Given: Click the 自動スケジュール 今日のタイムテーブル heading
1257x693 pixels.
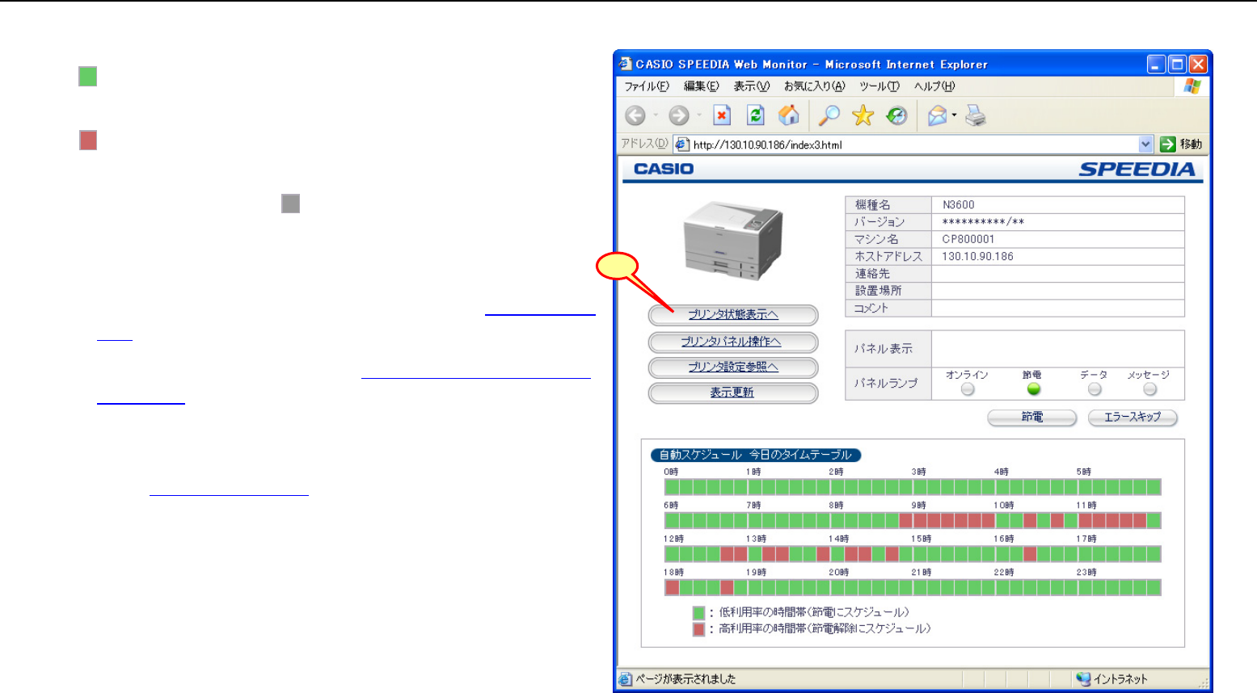Looking at the screenshot, I should [x=755, y=455].
